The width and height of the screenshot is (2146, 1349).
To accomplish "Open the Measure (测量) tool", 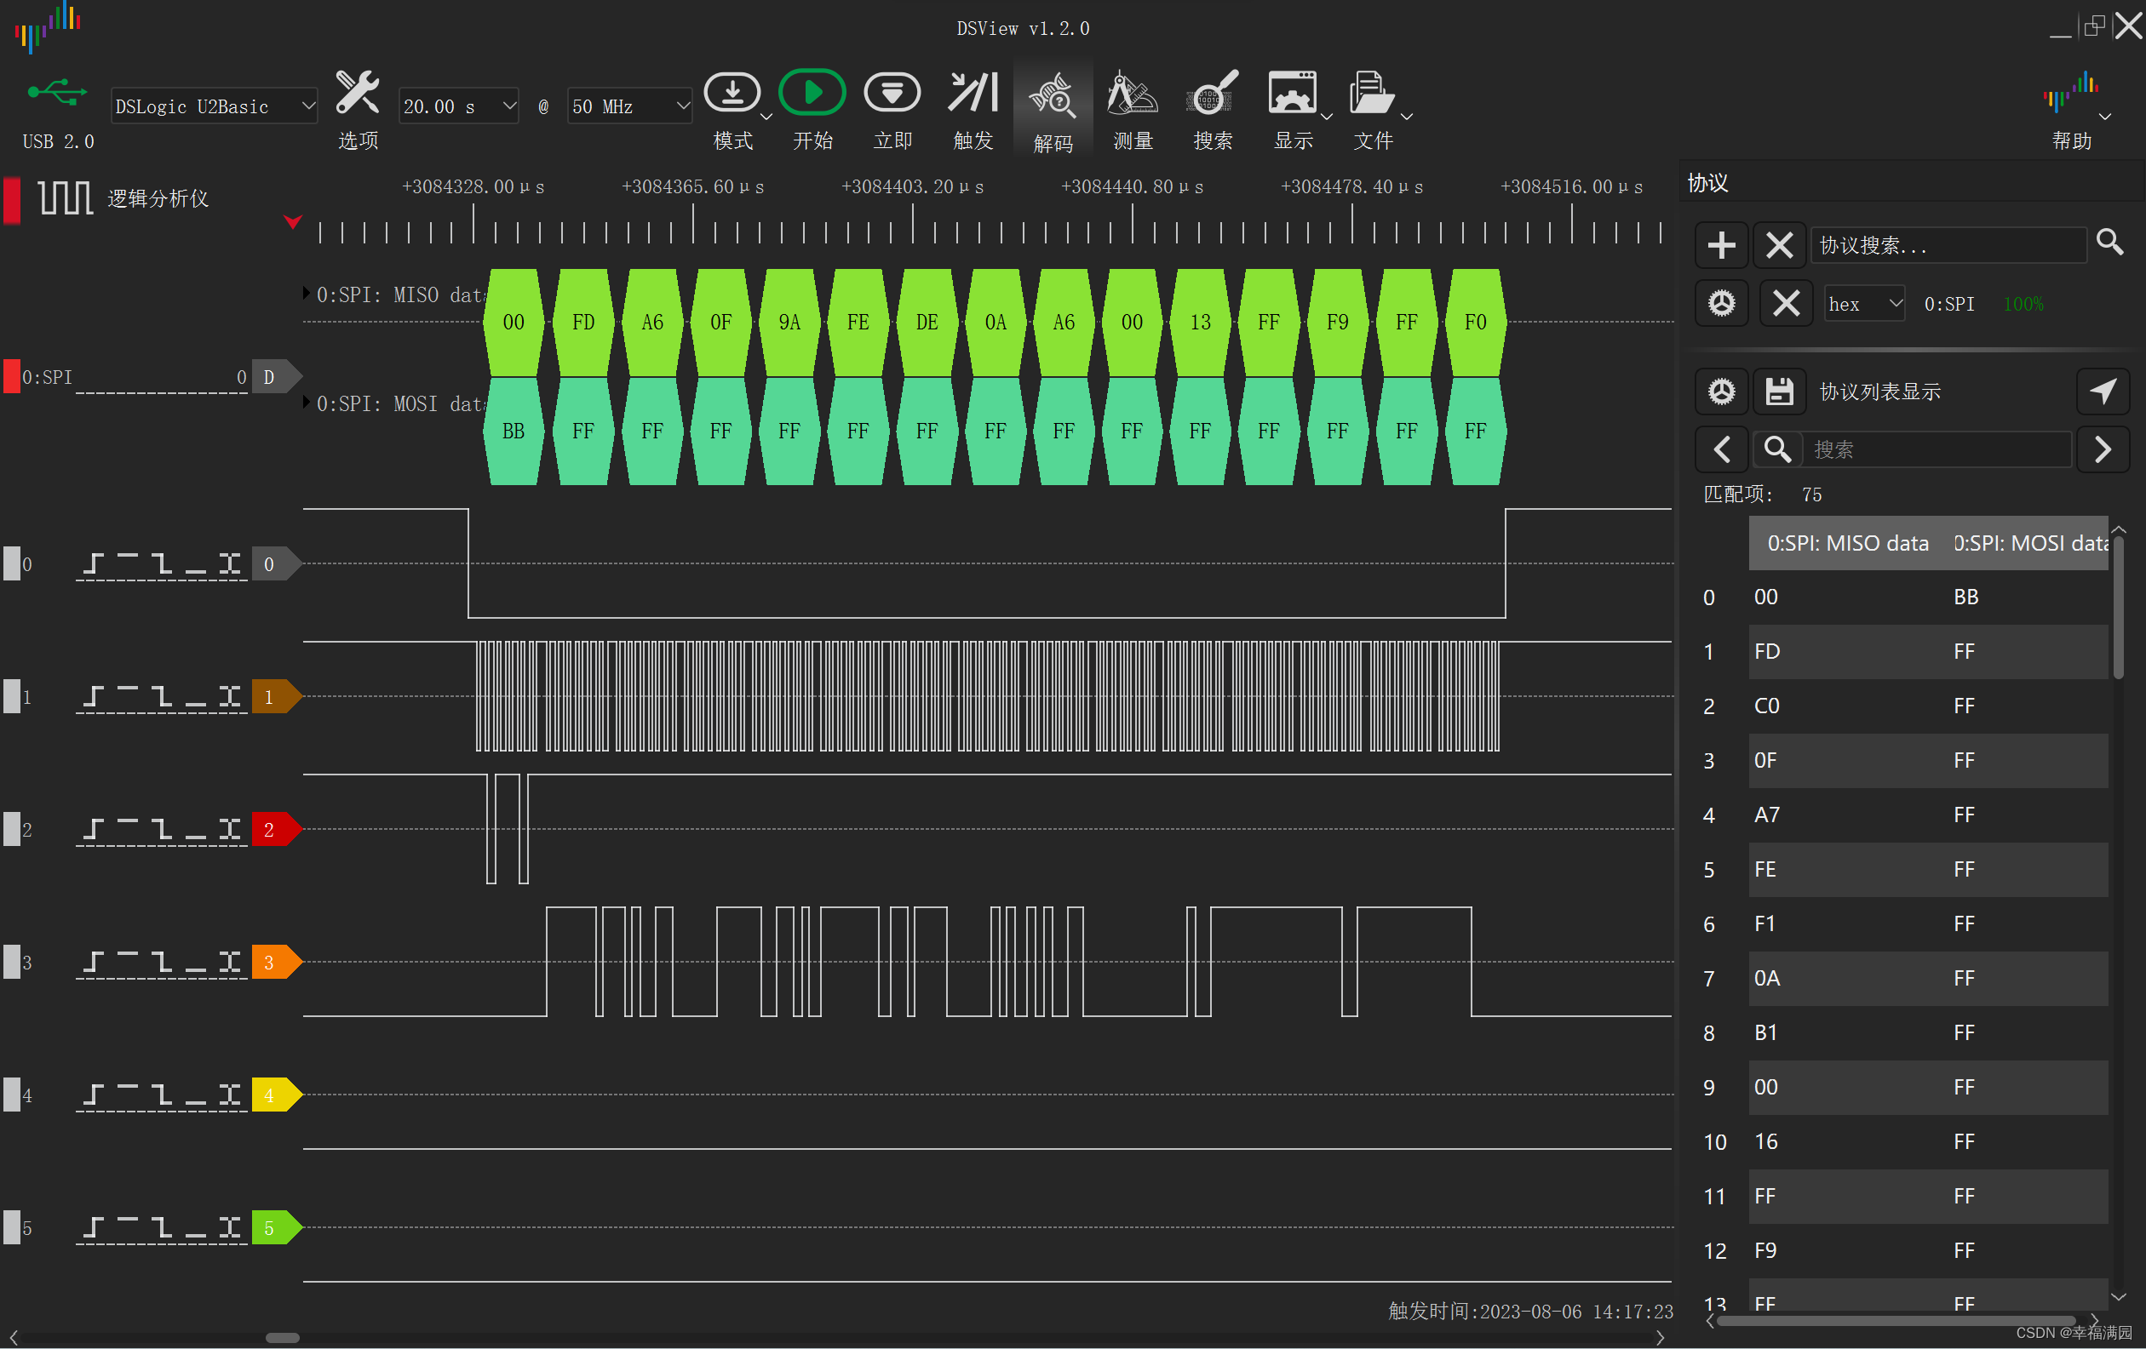I will 1132,94.
